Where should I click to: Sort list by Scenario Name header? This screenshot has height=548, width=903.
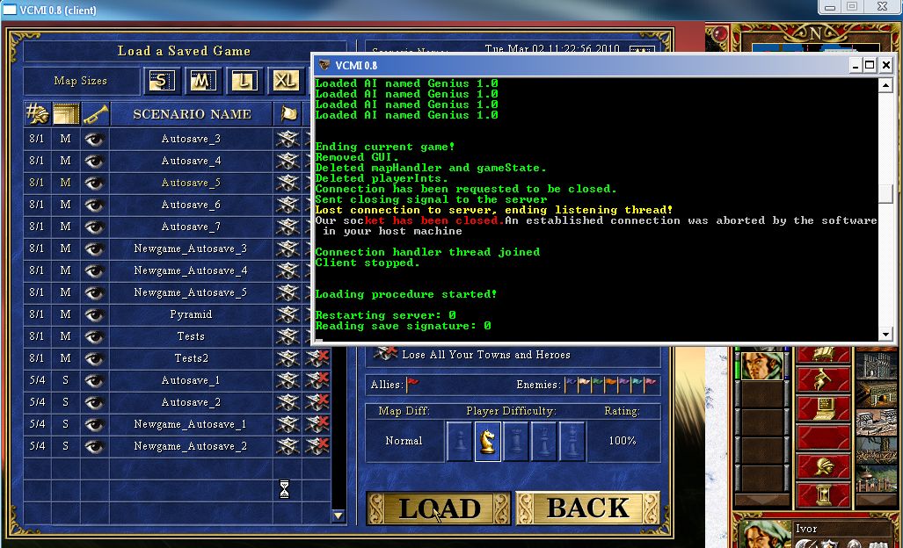click(x=192, y=114)
